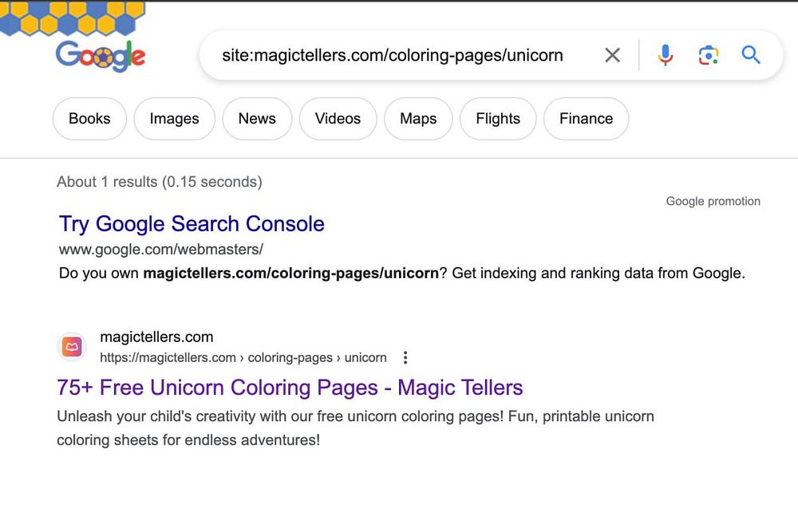Clear the search box with X icon
The width and height of the screenshot is (798, 512).
click(x=612, y=55)
